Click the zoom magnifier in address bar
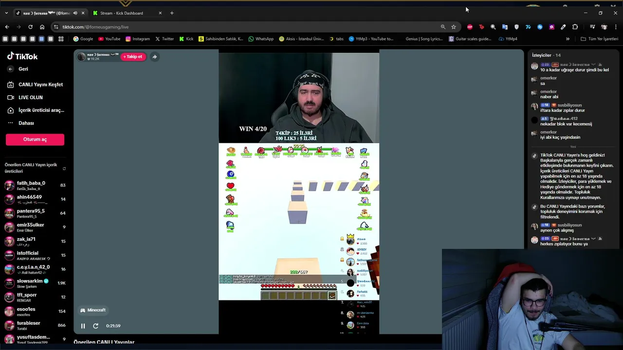 pyautogui.click(x=443, y=27)
